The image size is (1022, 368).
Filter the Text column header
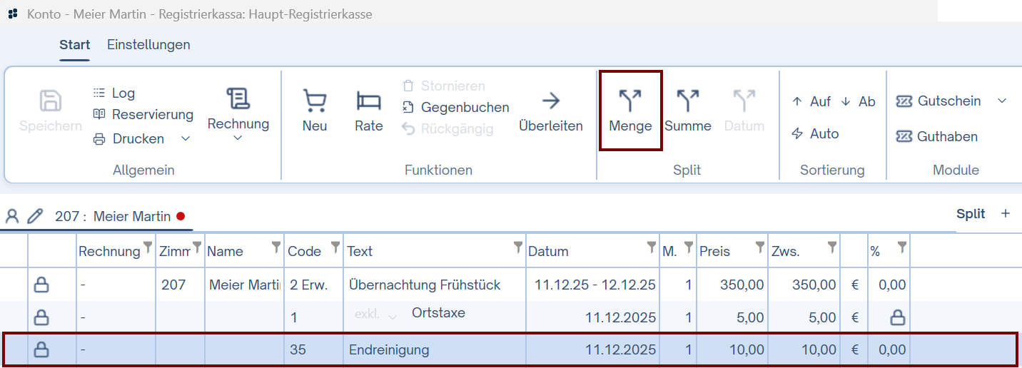coord(518,247)
